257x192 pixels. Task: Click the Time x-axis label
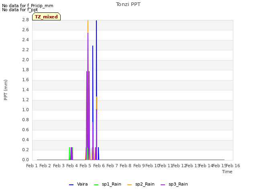[x=227, y=172]
